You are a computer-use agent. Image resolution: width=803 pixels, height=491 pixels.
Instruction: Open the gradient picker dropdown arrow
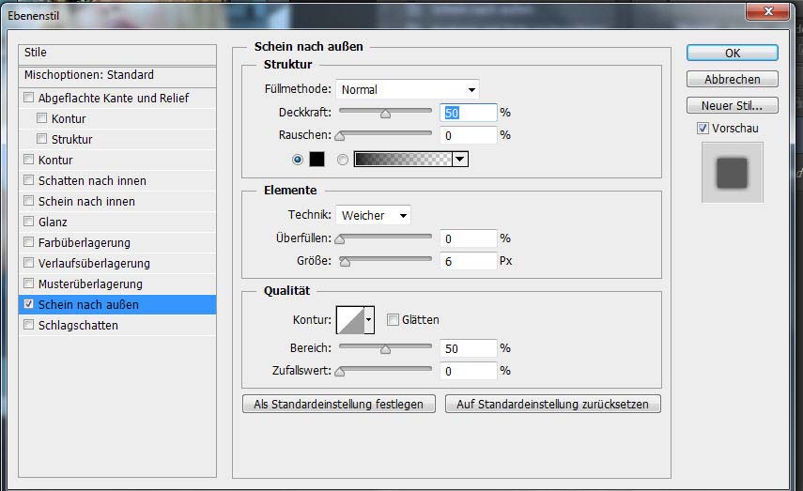click(459, 160)
